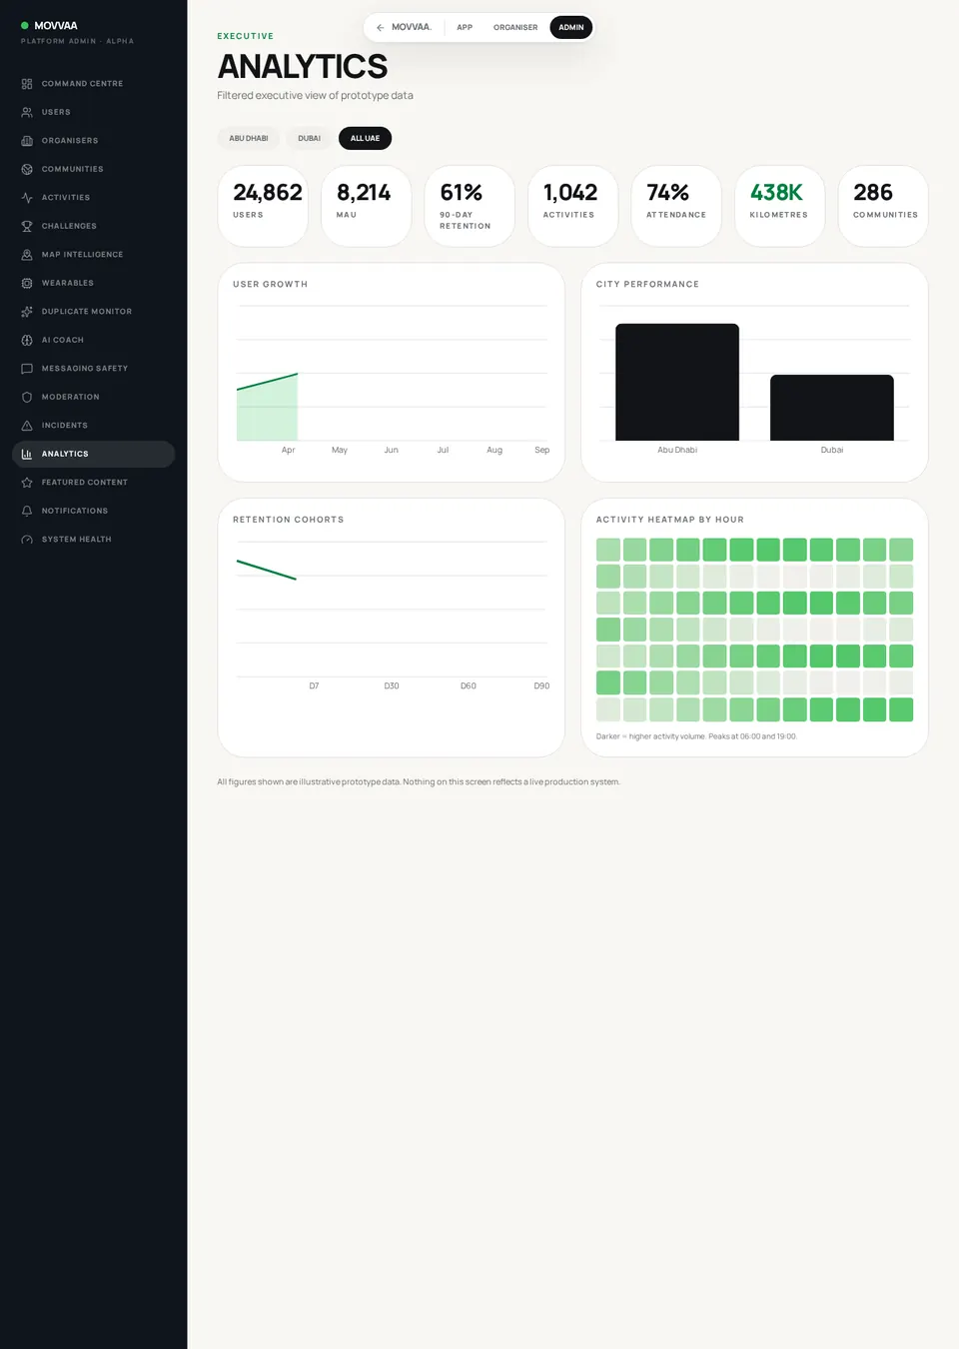Click the Activities sidebar label

coord(66,198)
